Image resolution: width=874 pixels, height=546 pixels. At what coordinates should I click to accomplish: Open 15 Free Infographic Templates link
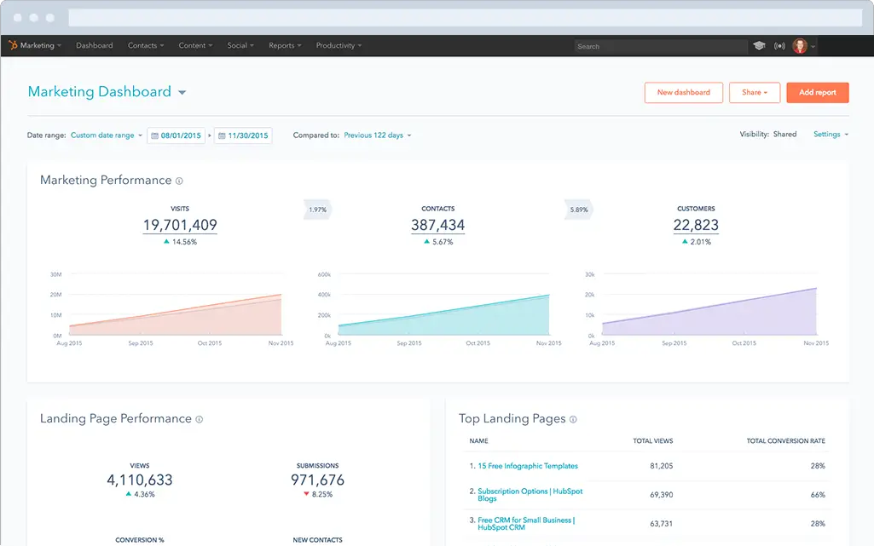527,466
